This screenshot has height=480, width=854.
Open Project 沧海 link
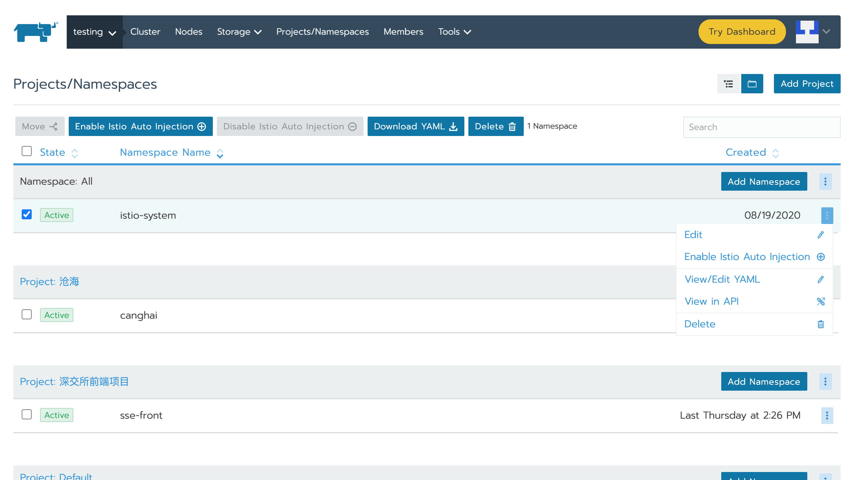pyautogui.click(x=49, y=282)
